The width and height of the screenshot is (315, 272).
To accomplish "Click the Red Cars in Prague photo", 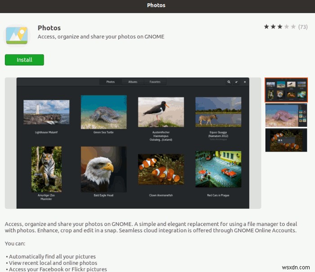I will click(x=218, y=169).
